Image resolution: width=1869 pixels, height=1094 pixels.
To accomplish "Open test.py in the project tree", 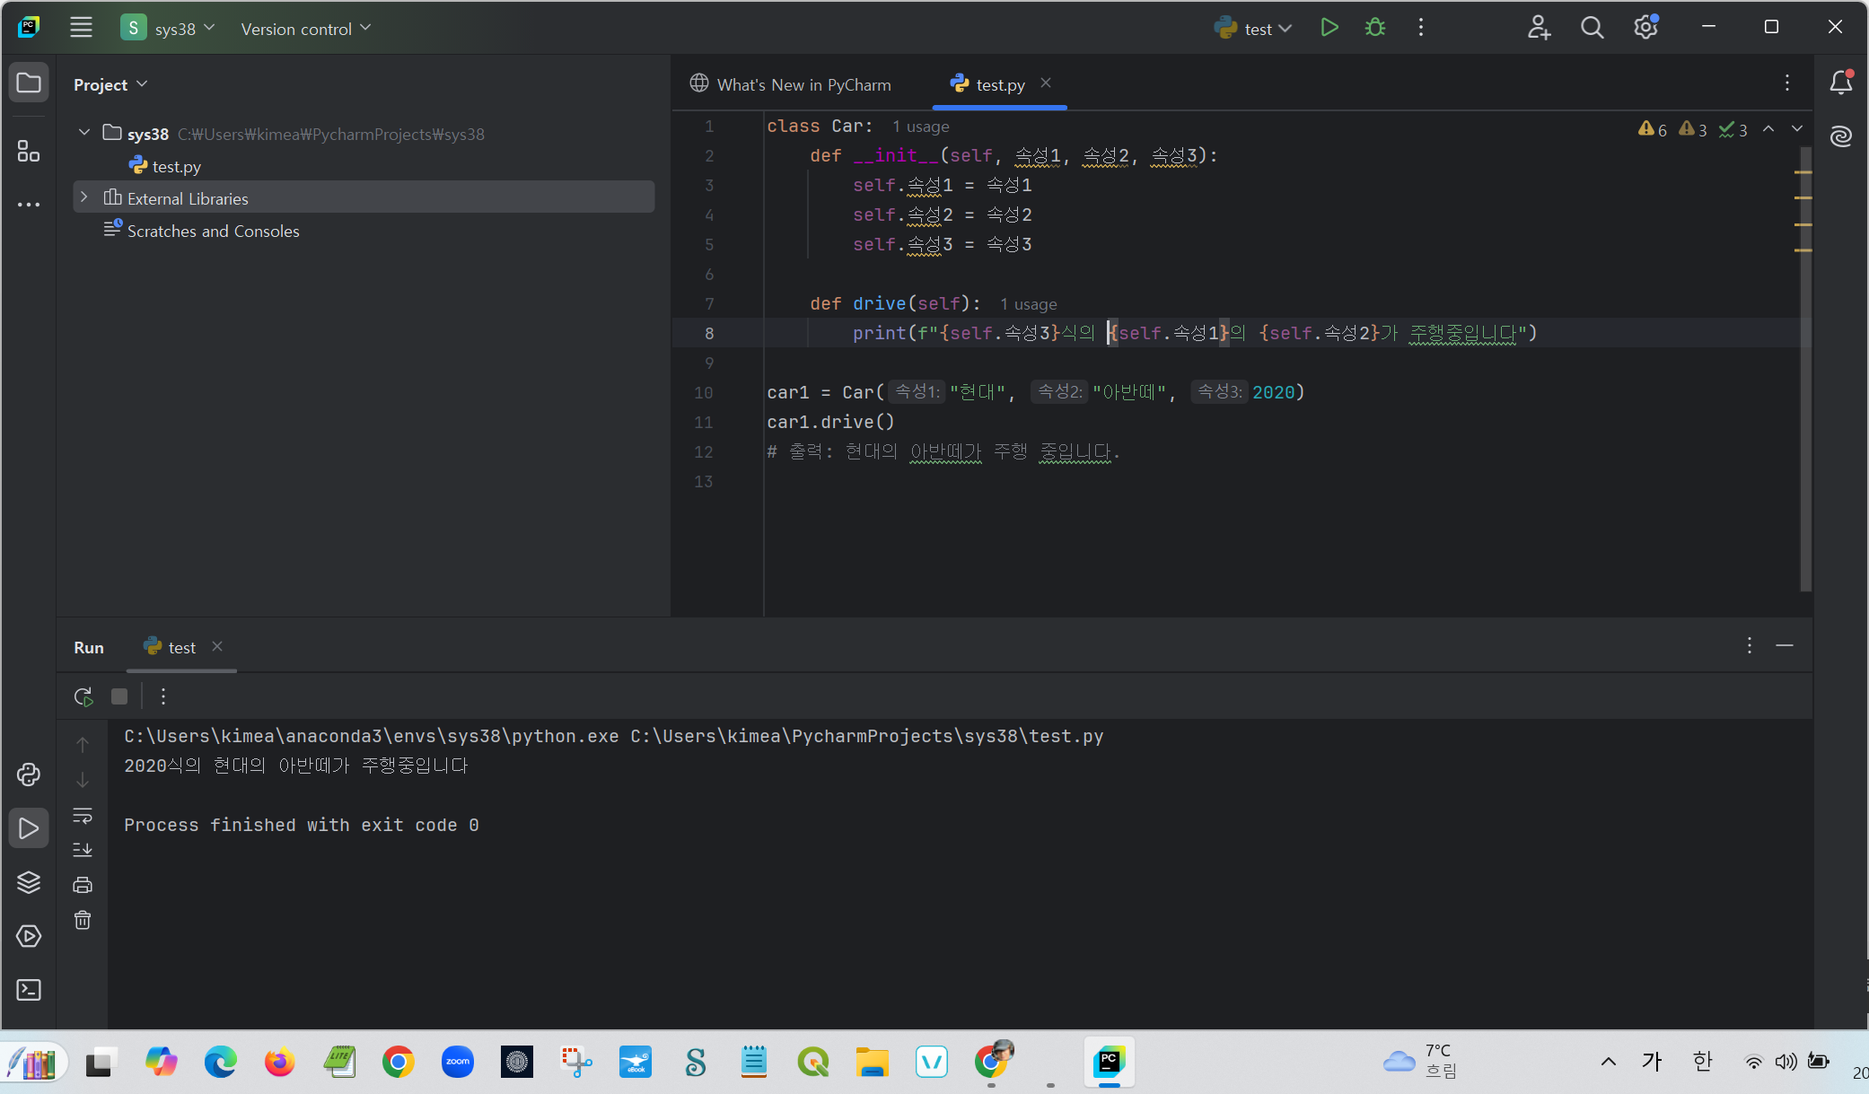I will 176,166.
